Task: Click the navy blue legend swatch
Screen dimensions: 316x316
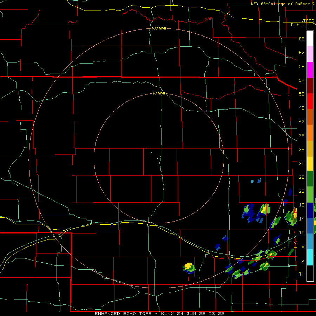Action: [310, 210]
